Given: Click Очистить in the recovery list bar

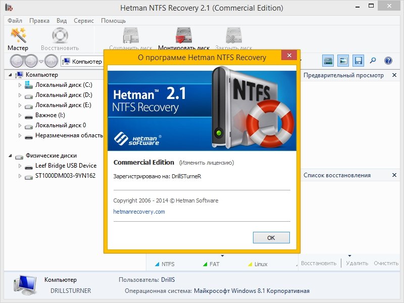Looking at the screenshot, I should tap(386, 263).
